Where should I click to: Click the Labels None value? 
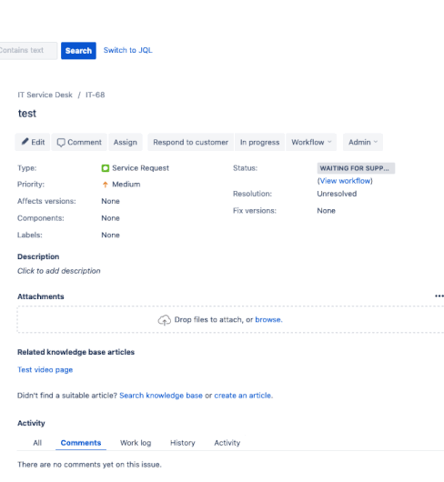(x=110, y=235)
